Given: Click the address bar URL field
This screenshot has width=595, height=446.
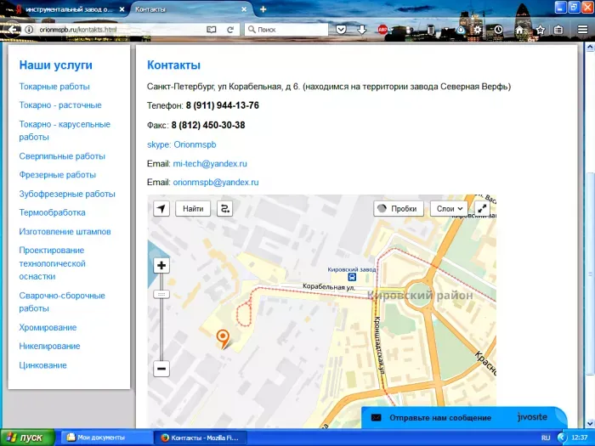Looking at the screenshot, I should [x=120, y=30].
